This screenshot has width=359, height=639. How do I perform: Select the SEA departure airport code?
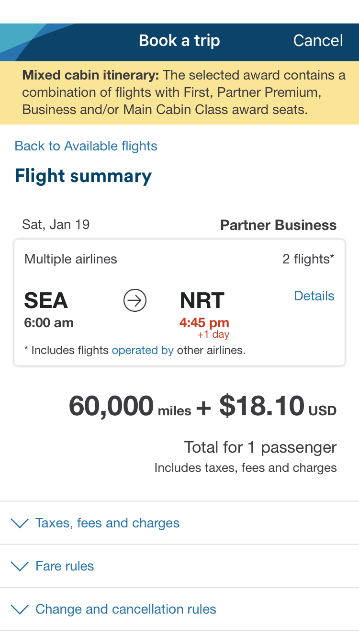[46, 301]
